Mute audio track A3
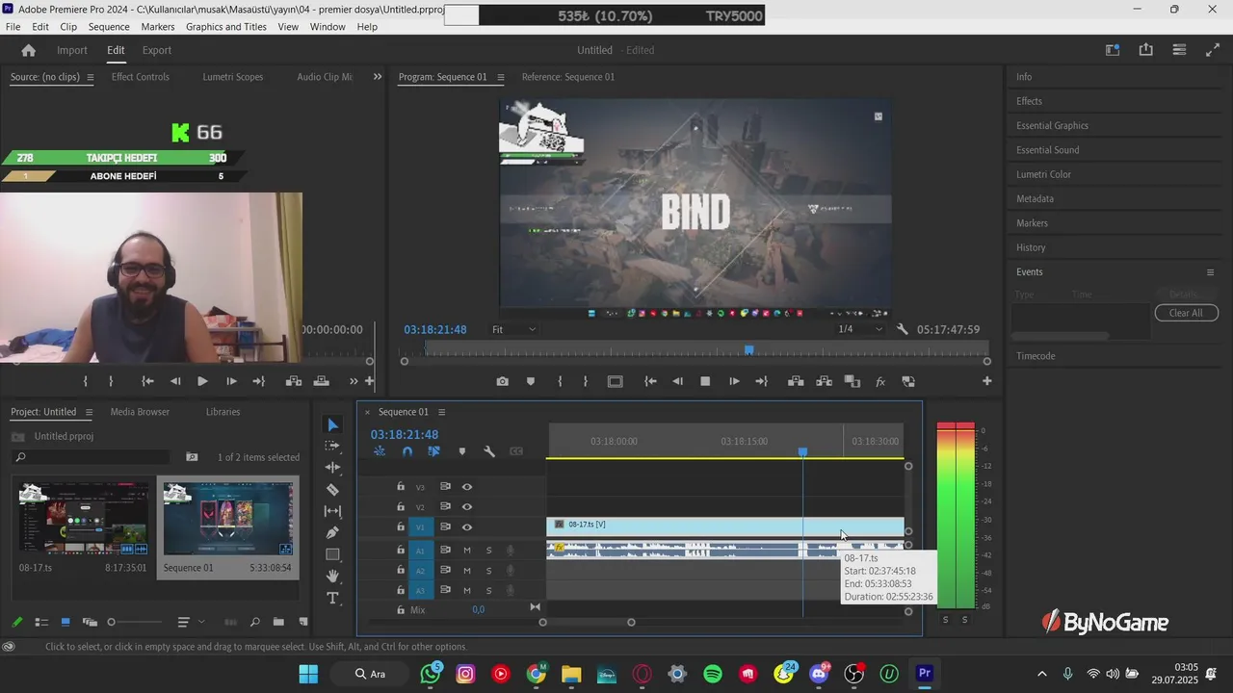This screenshot has height=693, width=1233. pyautogui.click(x=467, y=590)
